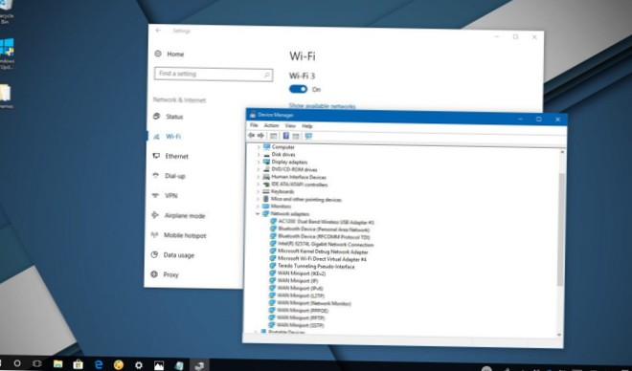Image resolution: width=632 pixels, height=371 pixels.
Task: Click the scrollbar down arrow in Device Manager
Action: tap(559, 335)
